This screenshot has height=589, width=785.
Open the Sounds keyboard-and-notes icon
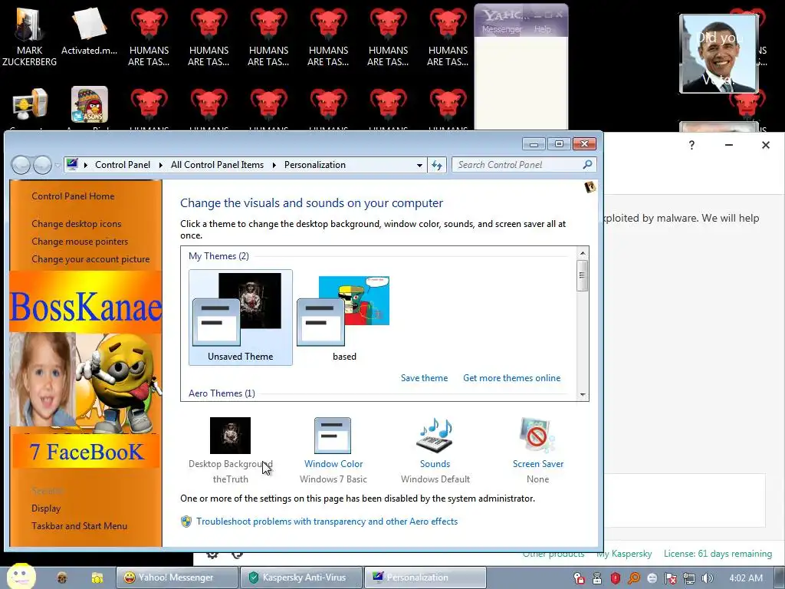pos(435,436)
